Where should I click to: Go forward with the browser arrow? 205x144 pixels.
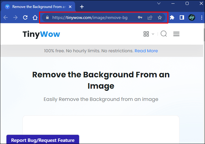click(15, 17)
